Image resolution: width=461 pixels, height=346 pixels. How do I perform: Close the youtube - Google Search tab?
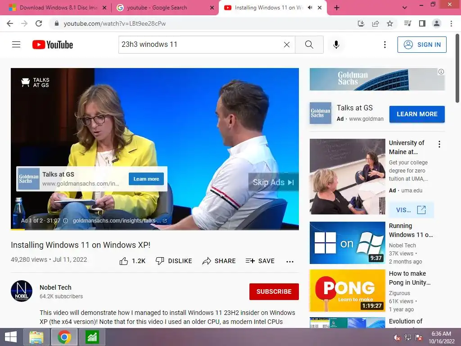pos(212,8)
